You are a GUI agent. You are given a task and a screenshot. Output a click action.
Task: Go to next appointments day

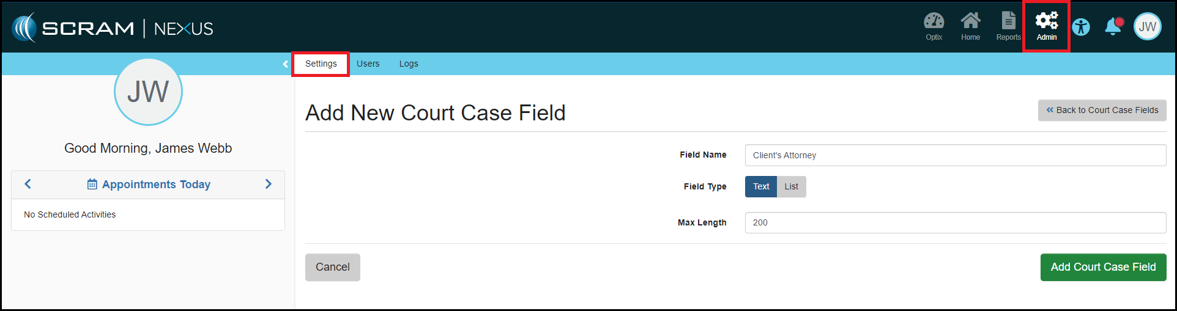(268, 184)
